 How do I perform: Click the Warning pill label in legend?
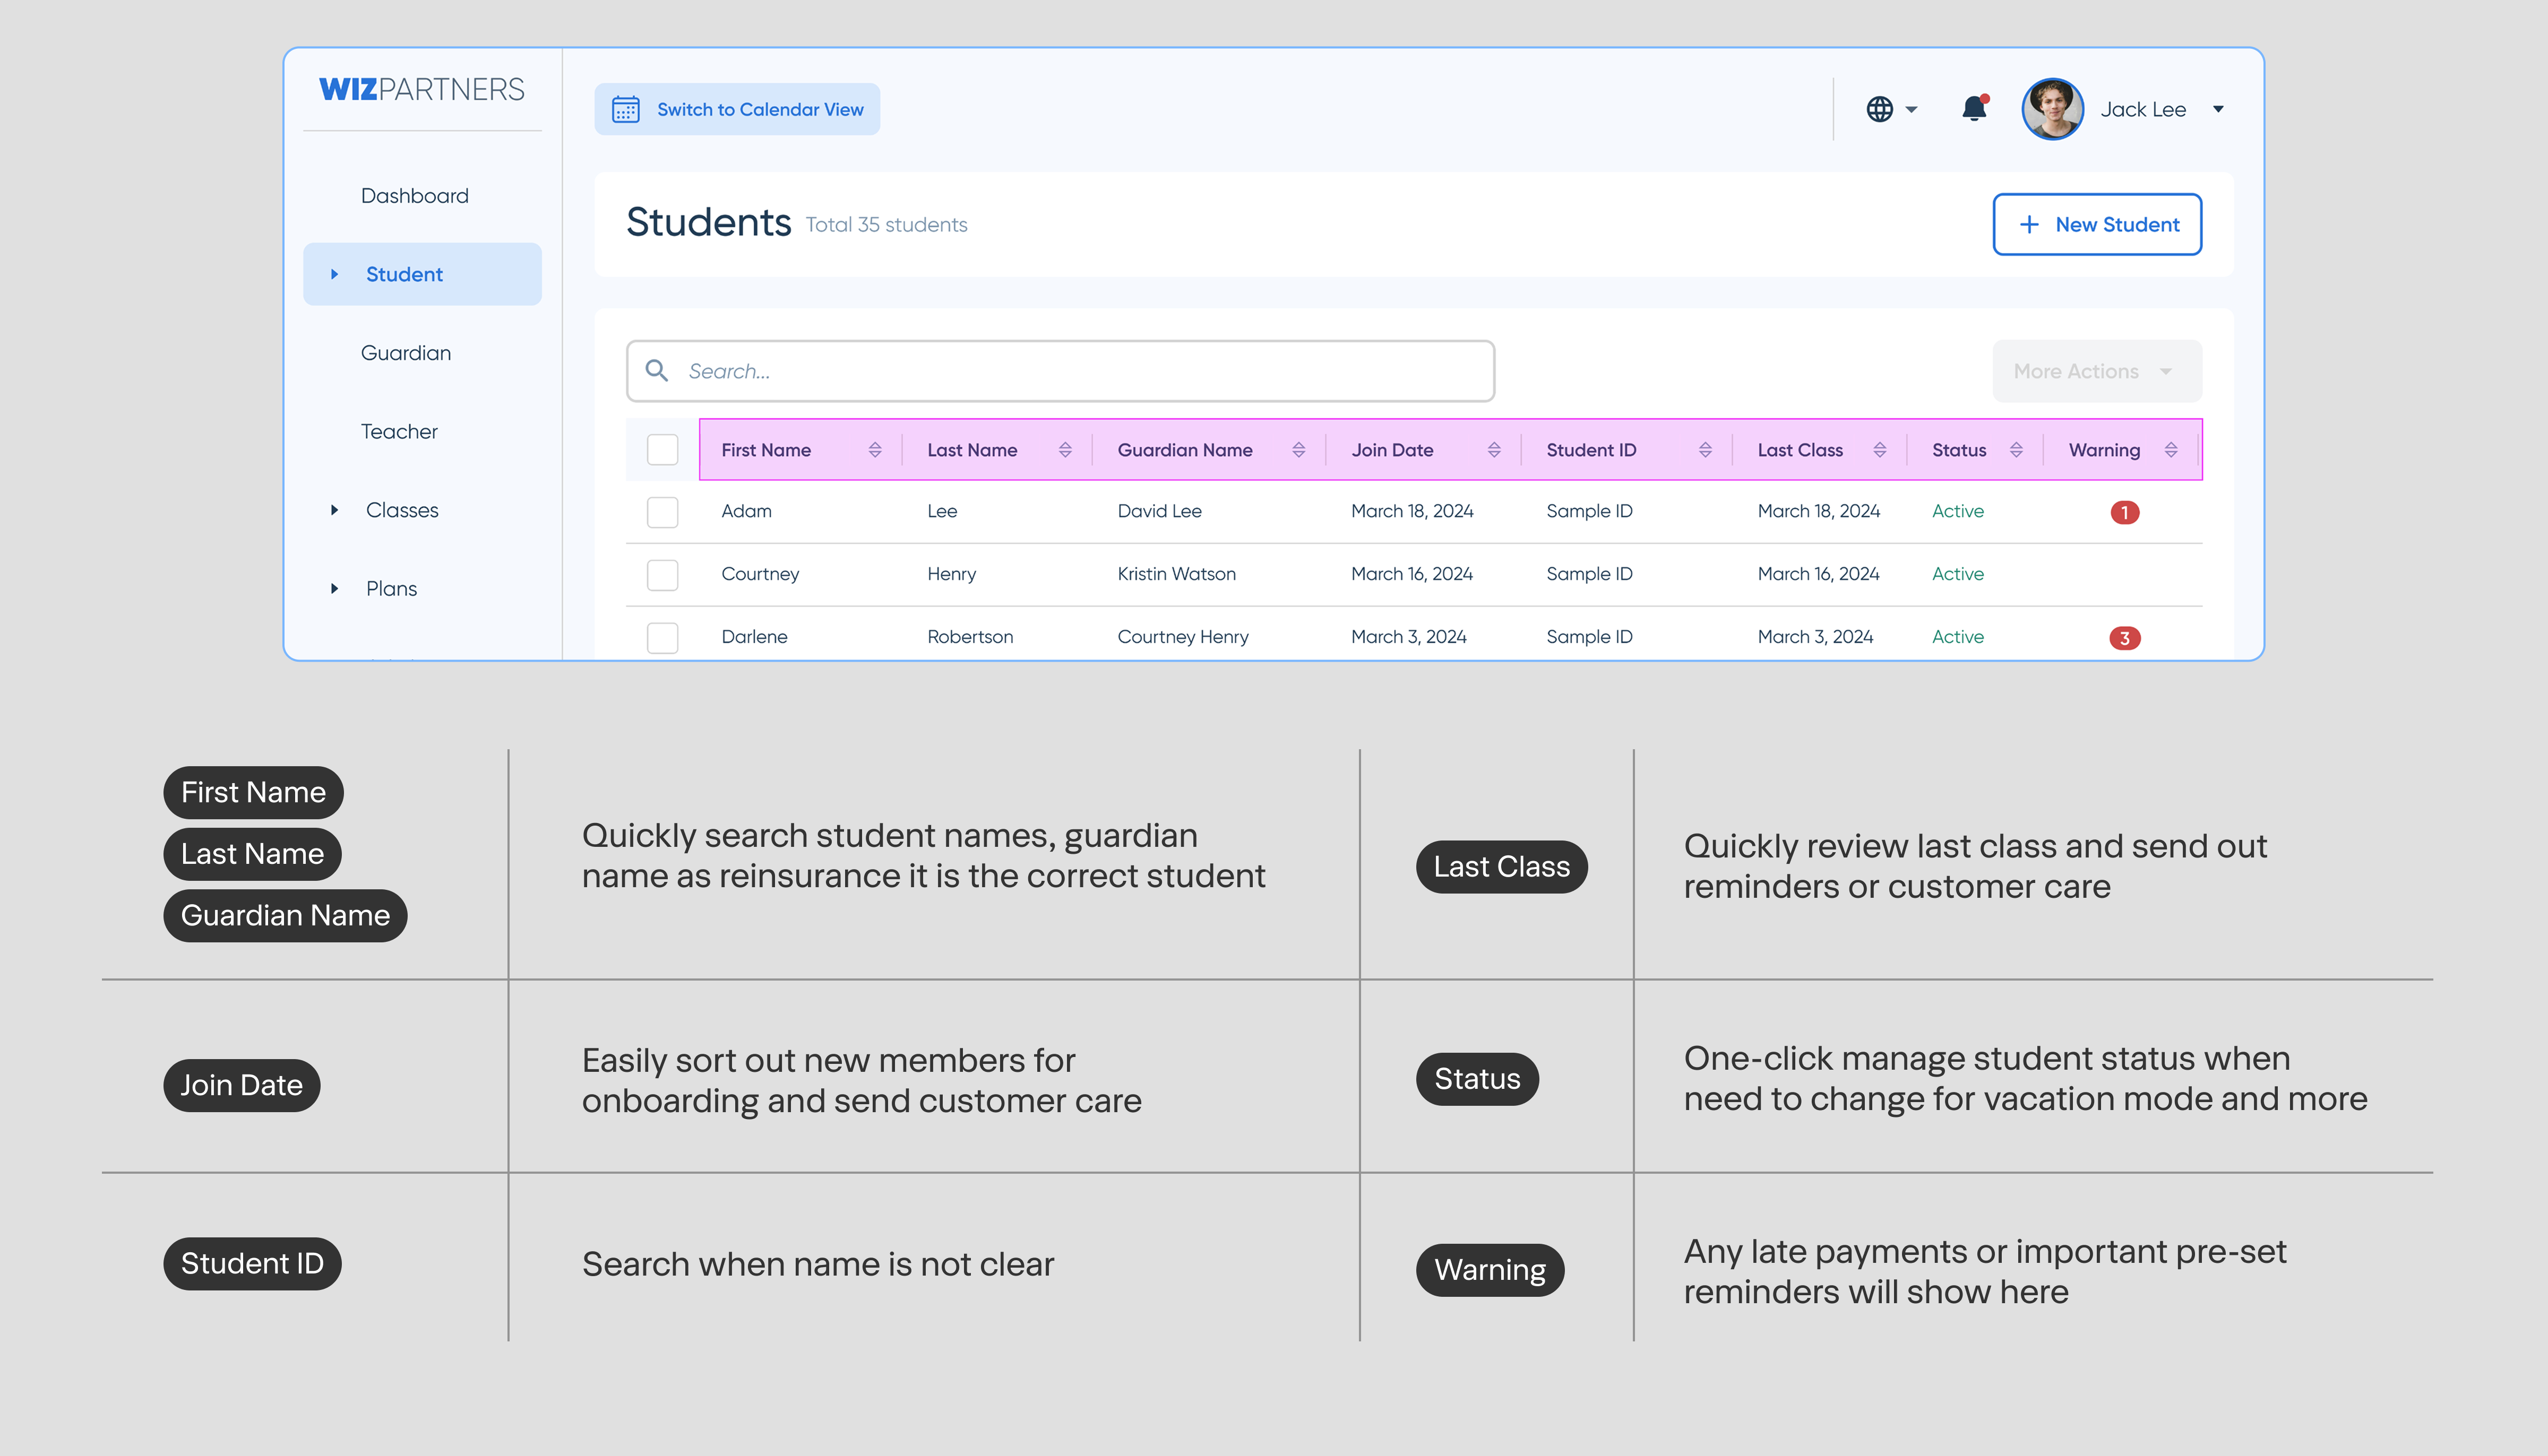(1490, 1270)
